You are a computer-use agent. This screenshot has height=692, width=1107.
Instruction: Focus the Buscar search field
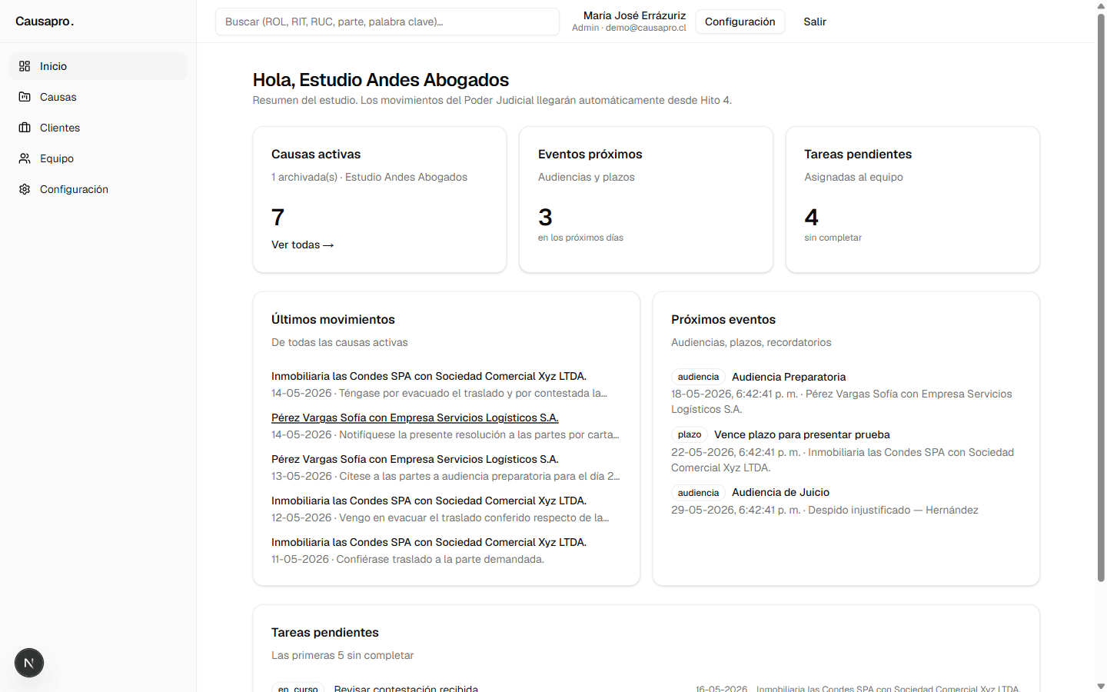click(x=387, y=22)
